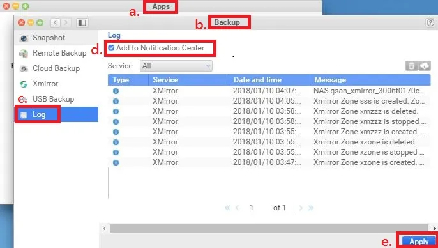The width and height of the screenshot is (438, 248).
Task: Select Cloud Backup in sidebar
Action: pyautogui.click(x=56, y=68)
